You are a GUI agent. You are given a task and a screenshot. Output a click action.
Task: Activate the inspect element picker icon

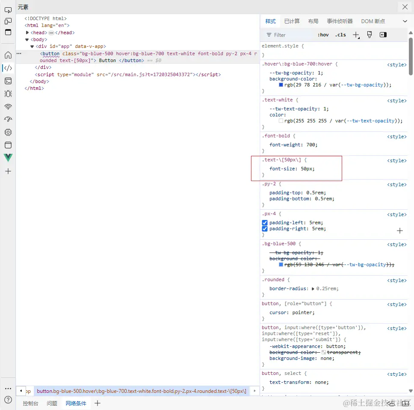[8, 10]
